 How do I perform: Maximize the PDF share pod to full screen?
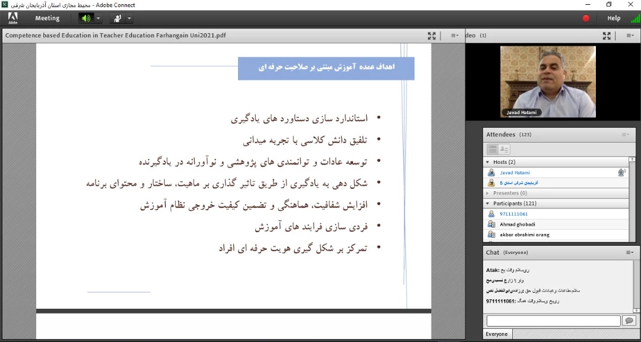pyautogui.click(x=432, y=36)
